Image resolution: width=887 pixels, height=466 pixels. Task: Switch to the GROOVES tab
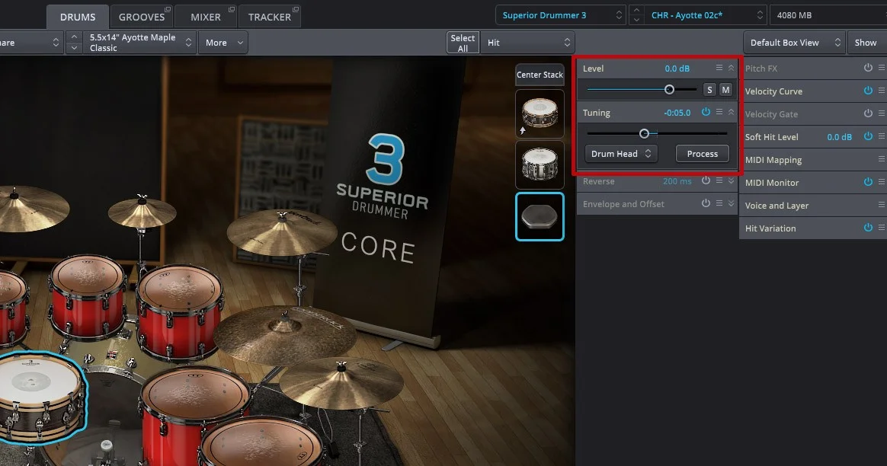pyautogui.click(x=142, y=17)
